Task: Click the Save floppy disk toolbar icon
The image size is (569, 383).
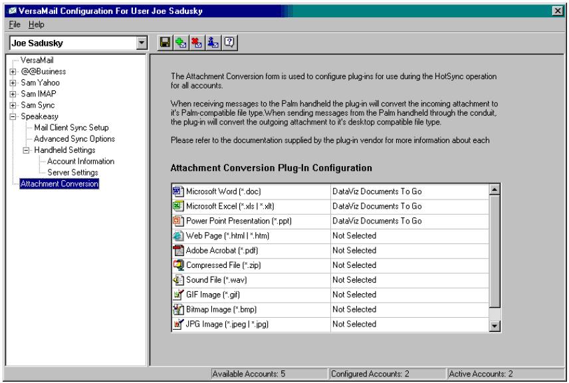Action: [x=166, y=43]
